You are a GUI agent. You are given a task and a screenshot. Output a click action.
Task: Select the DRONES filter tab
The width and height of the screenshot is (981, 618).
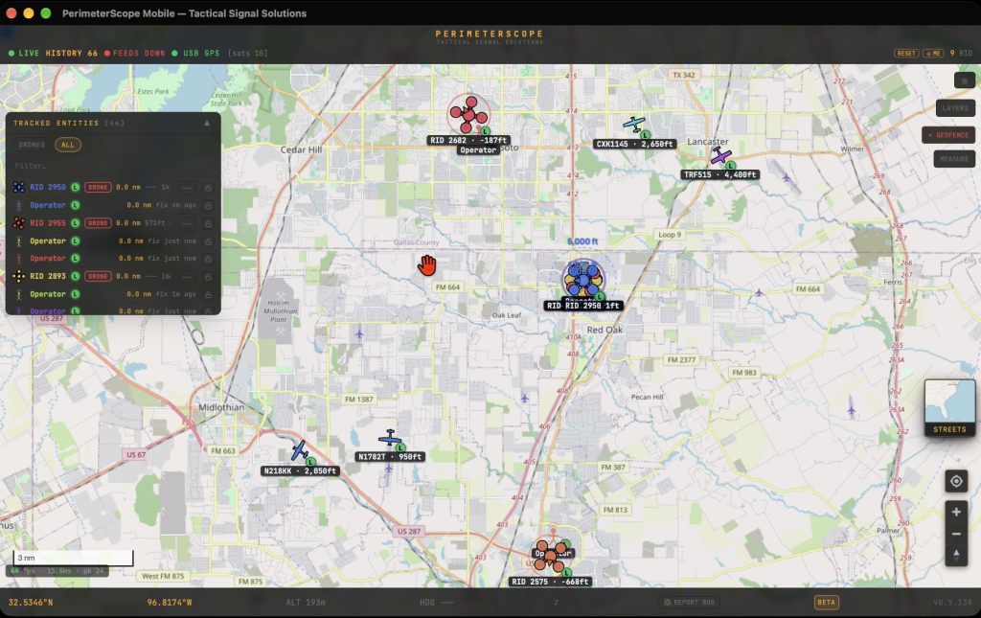pos(32,145)
